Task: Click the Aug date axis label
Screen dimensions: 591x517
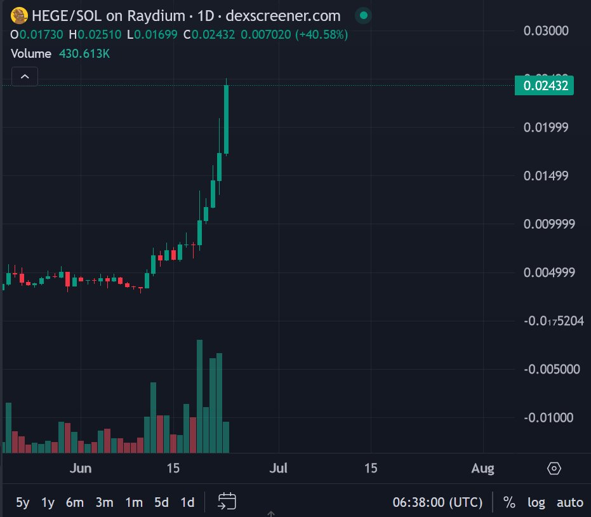Action: (482, 468)
